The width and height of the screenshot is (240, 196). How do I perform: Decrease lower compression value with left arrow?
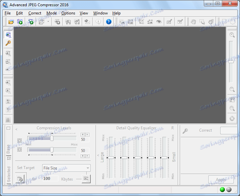tap(83, 156)
